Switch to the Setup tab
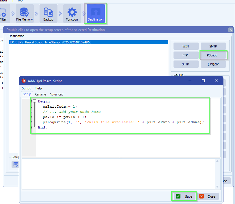Image resolution: width=235 pixels, height=204 pixels. (27, 94)
